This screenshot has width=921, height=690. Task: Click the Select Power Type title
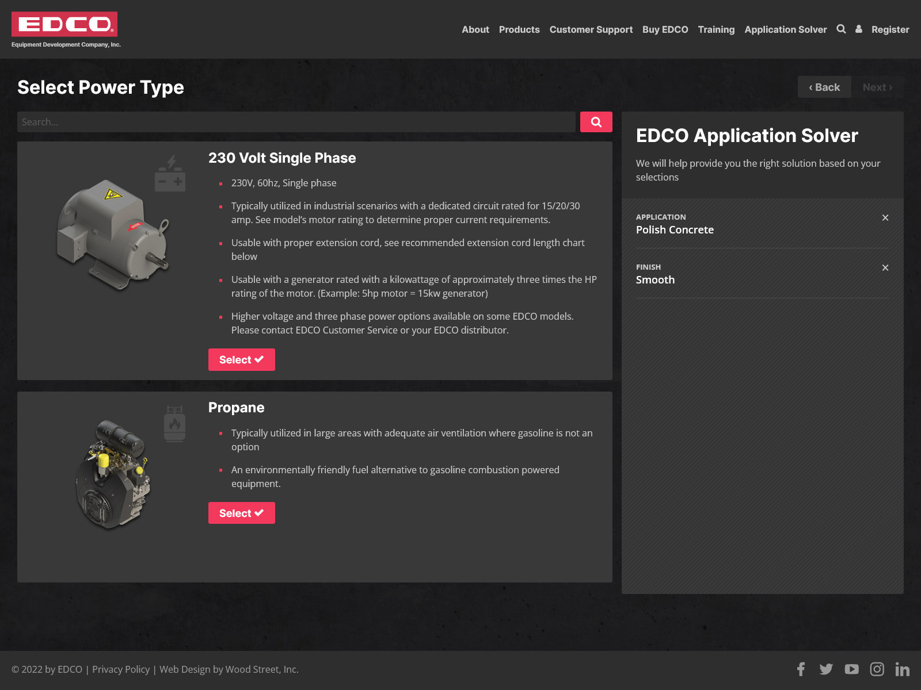[101, 87]
